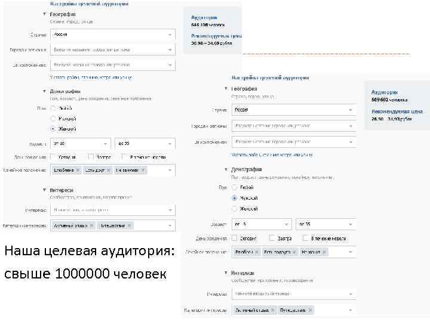Open age 'до 35' dropdown in right form
Screen dimensions: 430x322
pyautogui.click(x=326, y=224)
